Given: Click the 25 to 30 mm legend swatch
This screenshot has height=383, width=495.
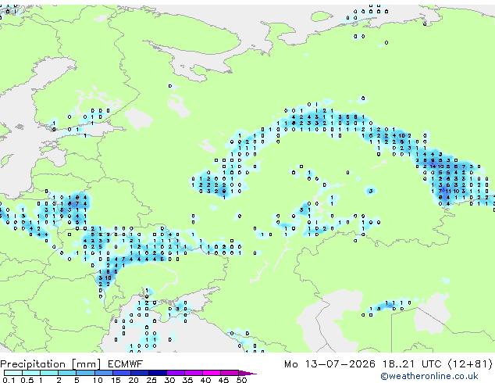Looking at the screenshot, I should 157,373.
